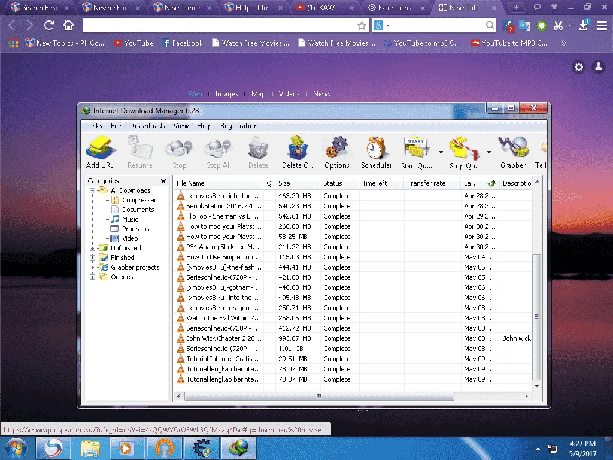Open search engine dropdown in browser
613x460 pixels.
[388, 25]
